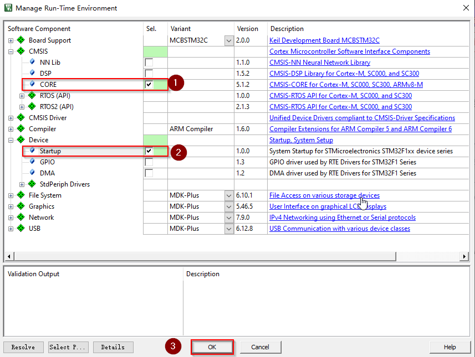
Task: Enable the GPIO checkbox
Action: point(149,162)
